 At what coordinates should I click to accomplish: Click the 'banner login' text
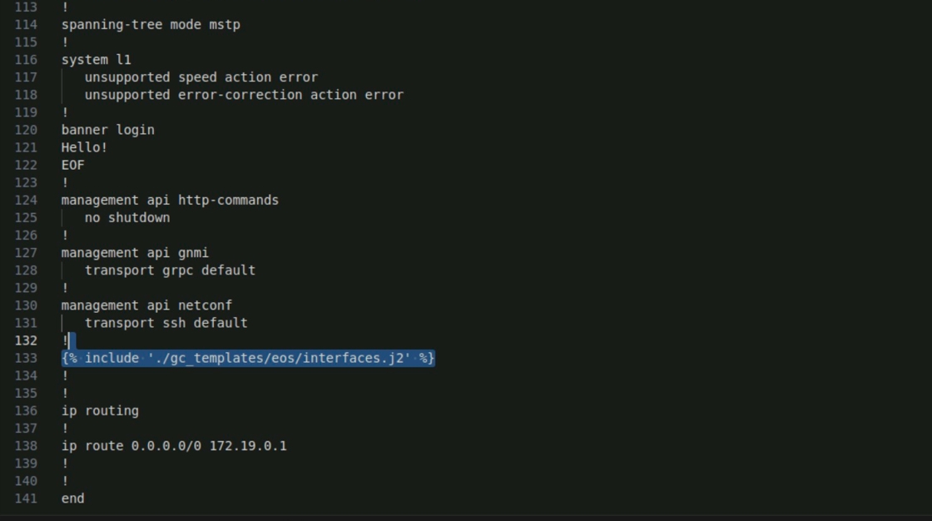point(107,130)
